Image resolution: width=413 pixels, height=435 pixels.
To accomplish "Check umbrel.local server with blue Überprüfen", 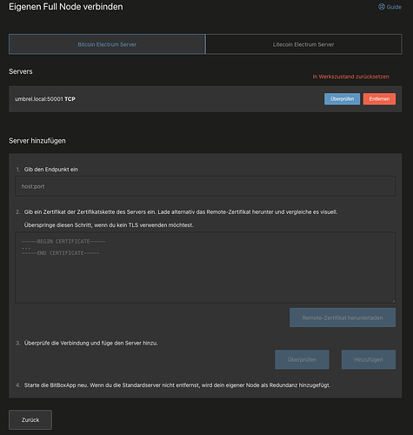I will [x=342, y=99].
